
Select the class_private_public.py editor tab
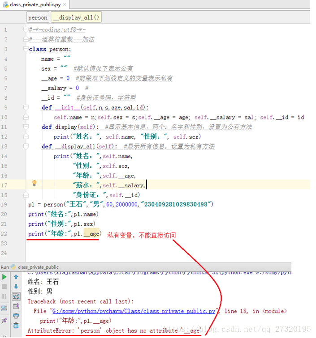point(35,4)
